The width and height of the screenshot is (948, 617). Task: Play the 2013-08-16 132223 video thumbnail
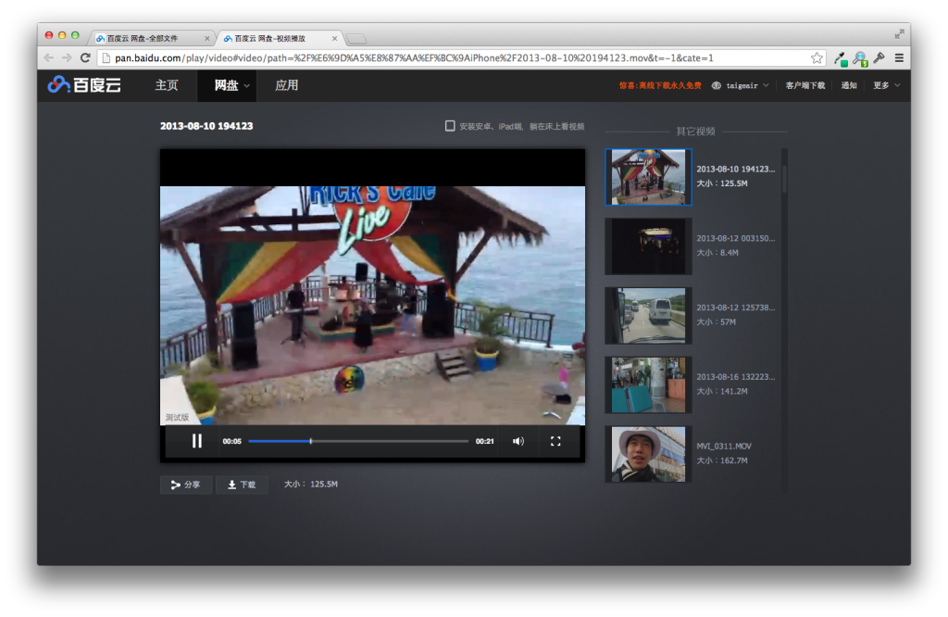point(648,385)
